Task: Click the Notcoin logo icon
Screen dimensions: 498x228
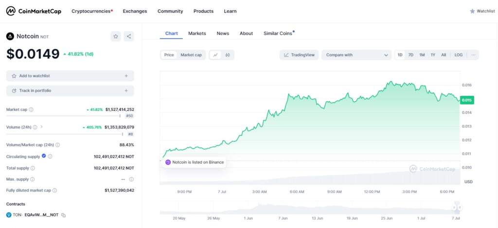Action: (10, 36)
